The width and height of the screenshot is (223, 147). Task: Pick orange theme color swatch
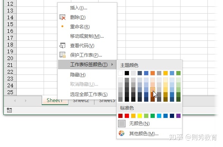152,73
